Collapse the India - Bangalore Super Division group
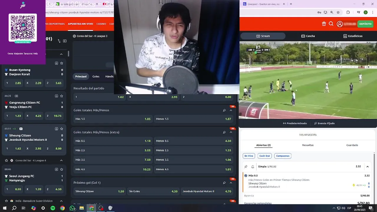This screenshot has width=377, height=212. [61, 201]
